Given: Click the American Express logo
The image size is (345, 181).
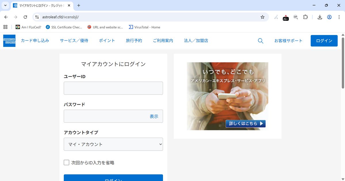Looking at the screenshot, I should [x=9, y=41].
